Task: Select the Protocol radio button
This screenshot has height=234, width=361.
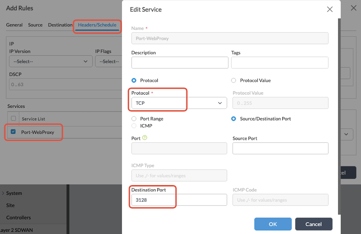Action: click(x=133, y=80)
